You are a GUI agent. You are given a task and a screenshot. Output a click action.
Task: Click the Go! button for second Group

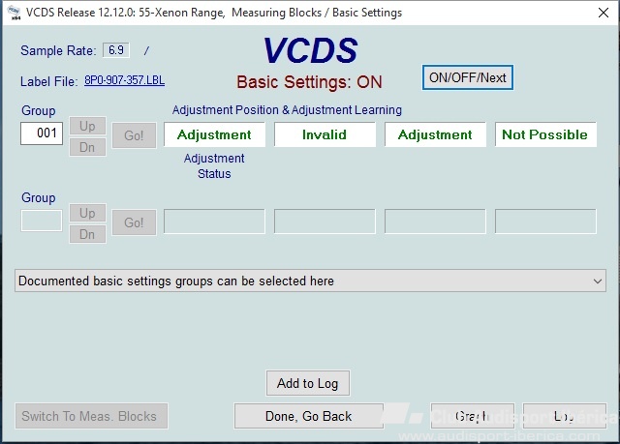click(134, 222)
